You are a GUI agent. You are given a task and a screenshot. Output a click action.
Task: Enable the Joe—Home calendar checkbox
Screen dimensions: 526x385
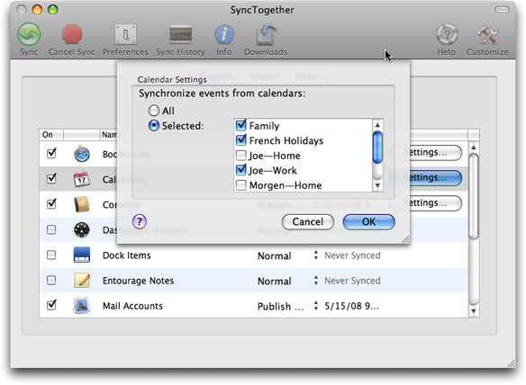pos(240,155)
